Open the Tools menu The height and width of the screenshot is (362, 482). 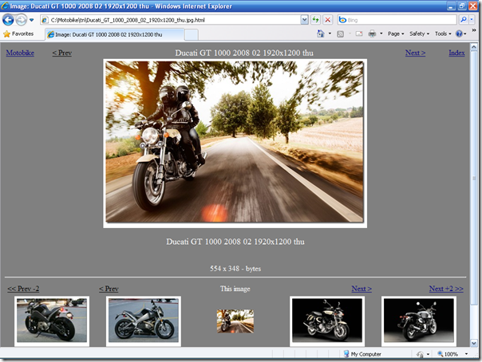(443, 33)
